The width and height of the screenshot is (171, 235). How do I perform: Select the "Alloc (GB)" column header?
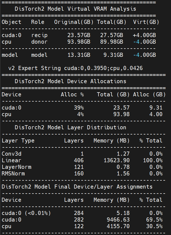(x=149, y=94)
